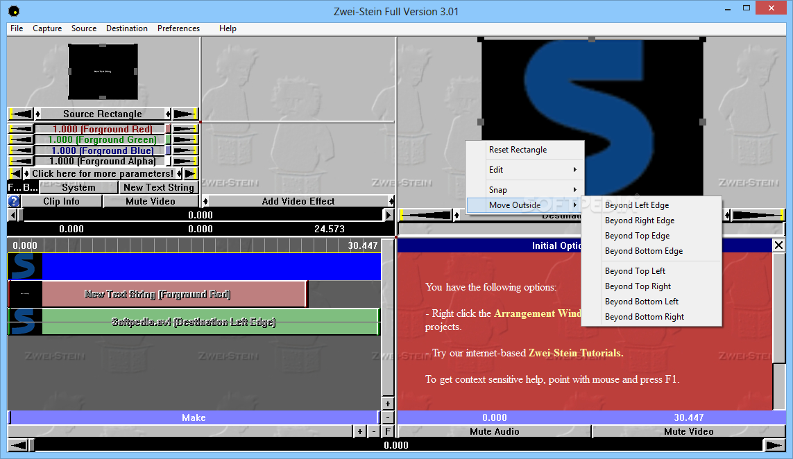The height and width of the screenshot is (459, 793).
Task: Click the blue question mark help icon
Action: (x=14, y=201)
